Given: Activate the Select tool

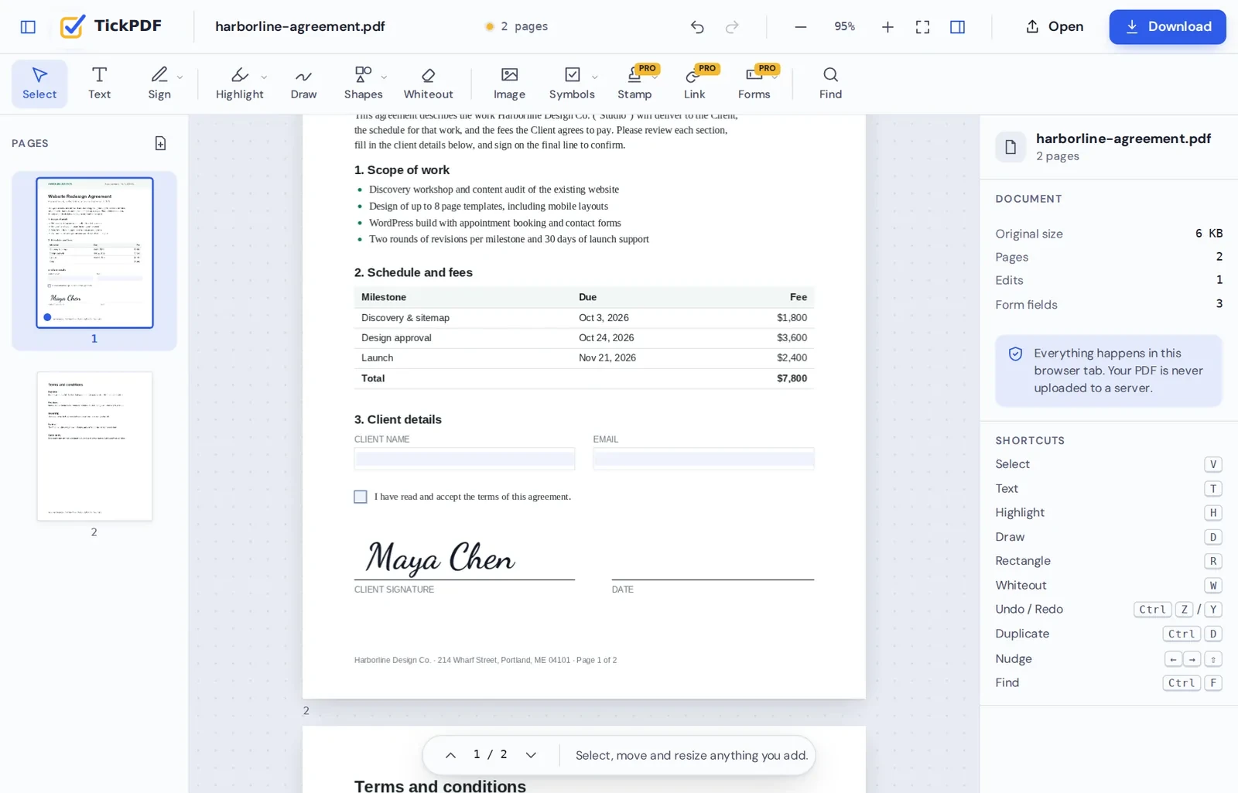Looking at the screenshot, I should (39, 83).
